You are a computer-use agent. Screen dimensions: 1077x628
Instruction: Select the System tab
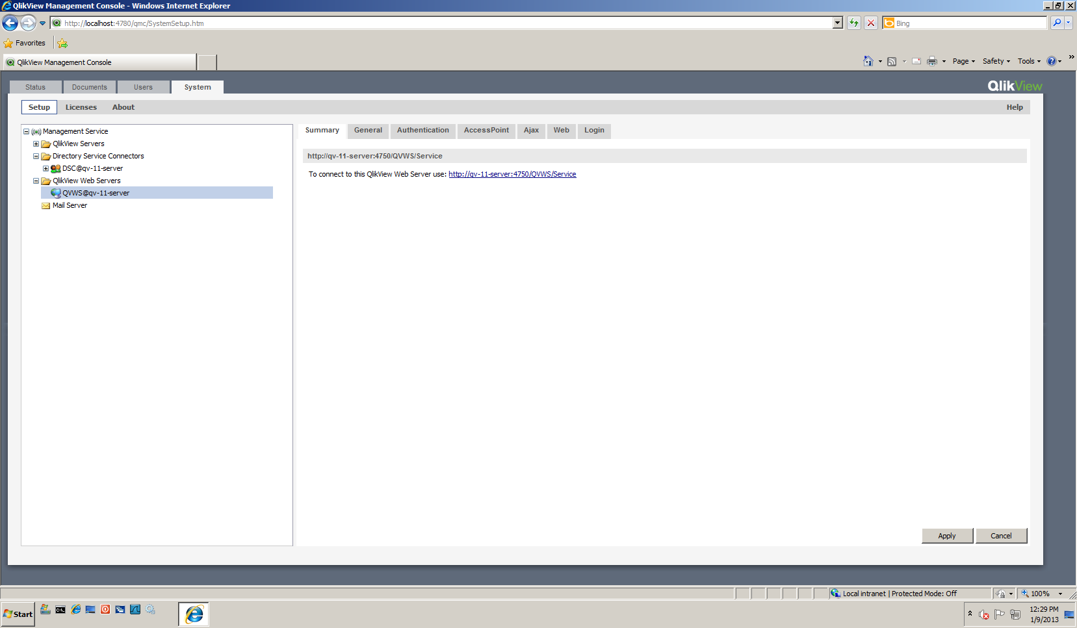198,87
